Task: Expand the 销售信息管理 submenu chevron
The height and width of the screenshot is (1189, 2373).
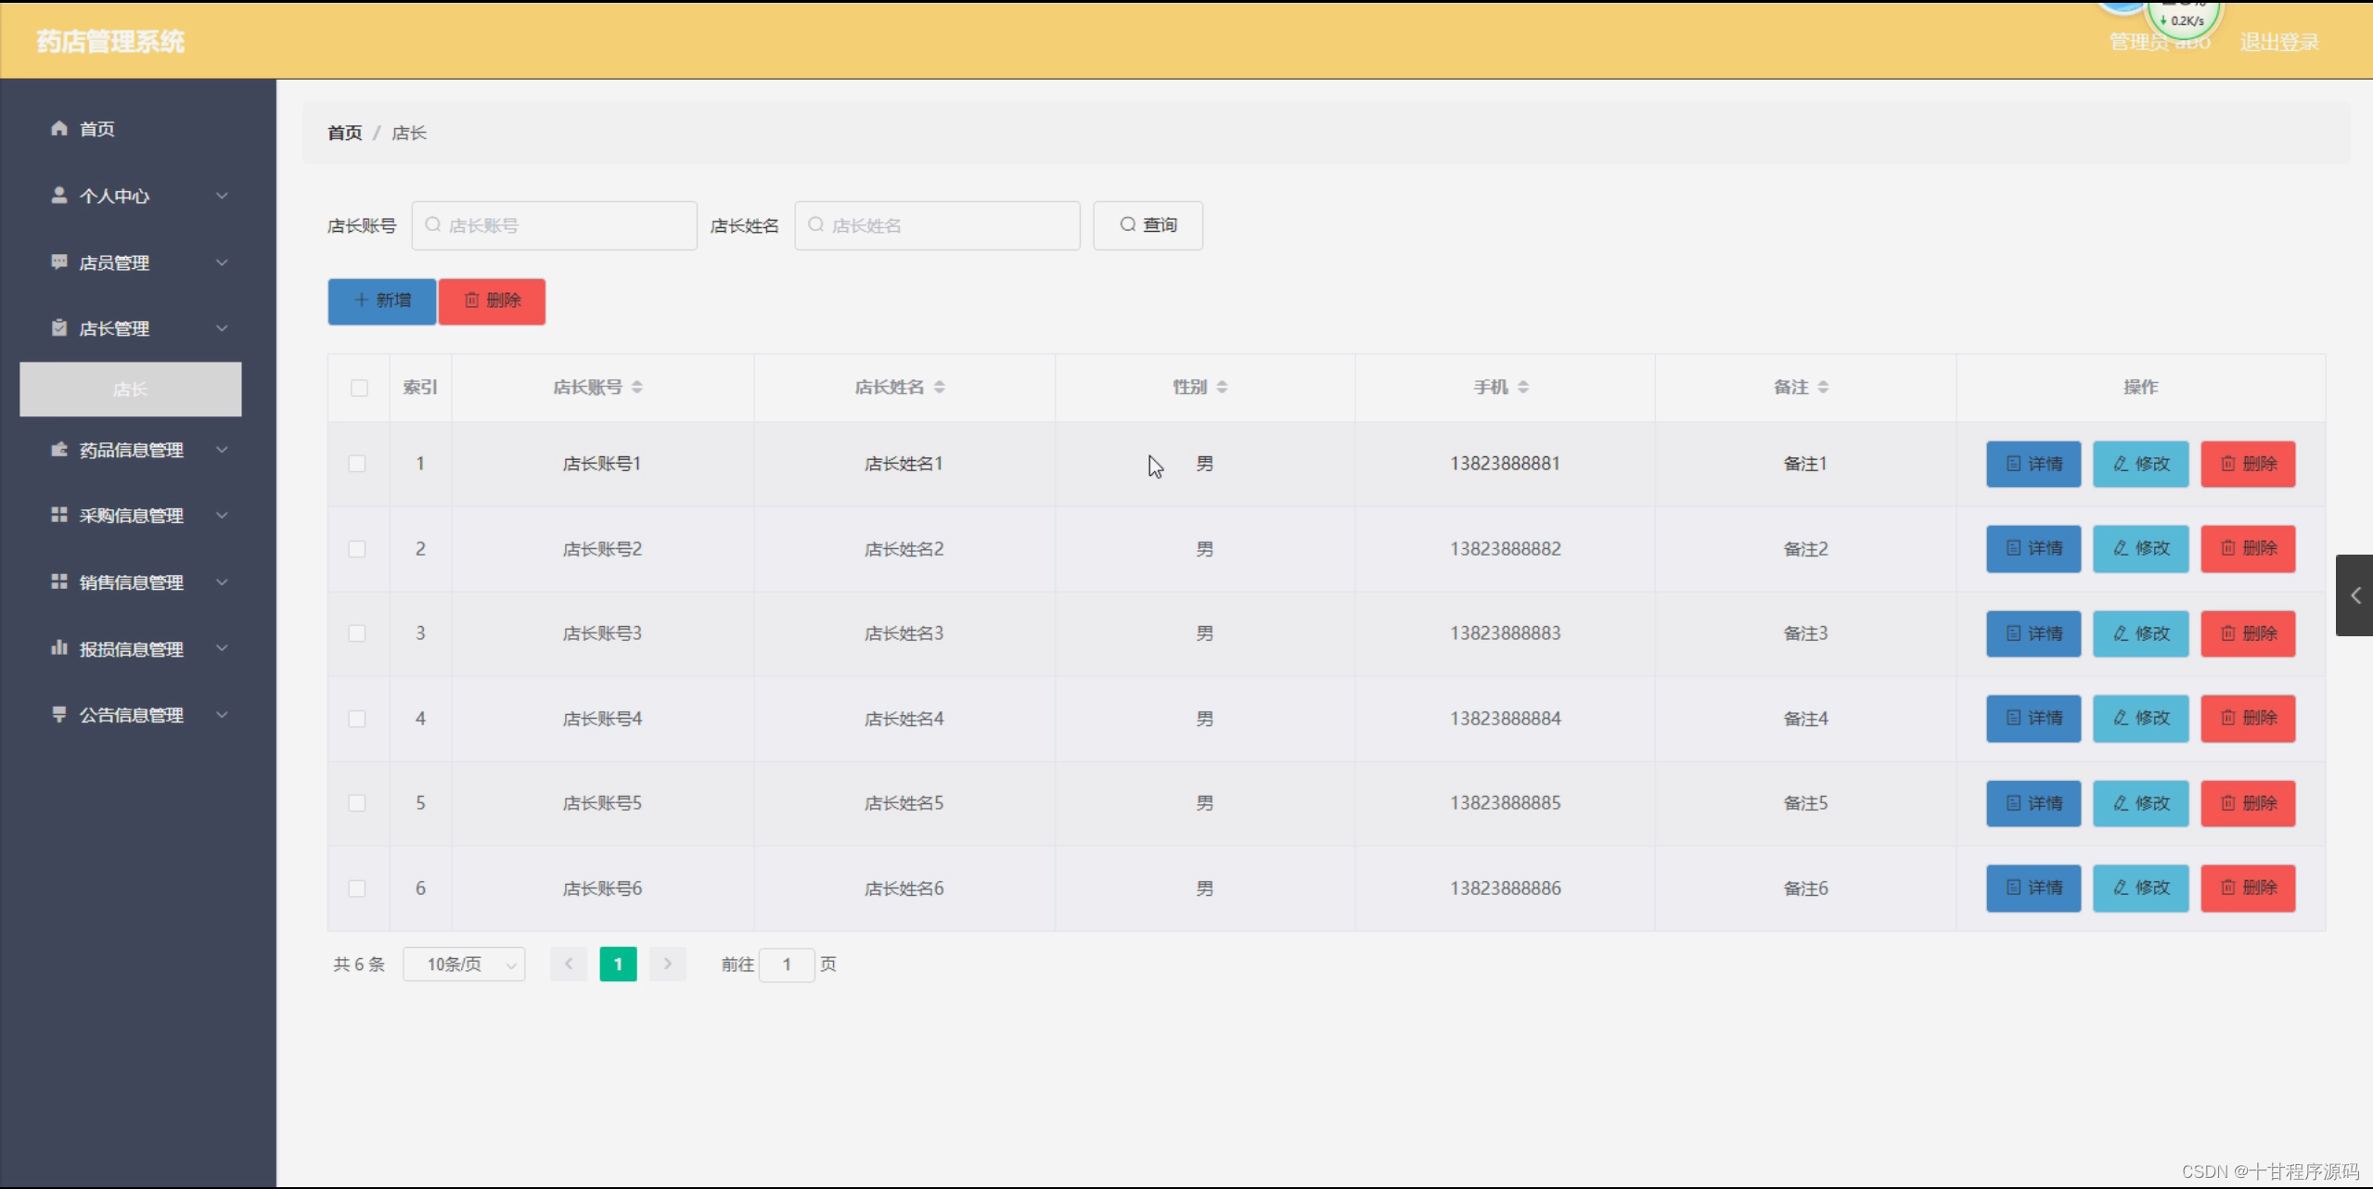Action: click(x=222, y=582)
